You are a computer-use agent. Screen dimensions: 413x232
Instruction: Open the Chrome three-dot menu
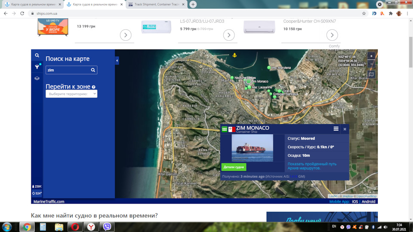(407, 13)
